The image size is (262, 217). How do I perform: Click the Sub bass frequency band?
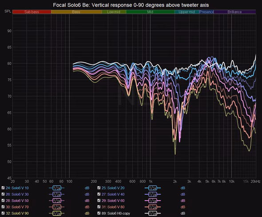(32, 12)
